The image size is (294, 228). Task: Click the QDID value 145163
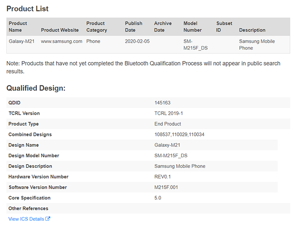tap(162, 103)
